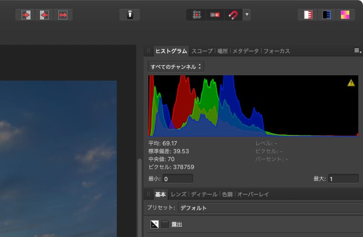
Task: Show clipped shadows with blue-striped icon
Action: (x=326, y=15)
